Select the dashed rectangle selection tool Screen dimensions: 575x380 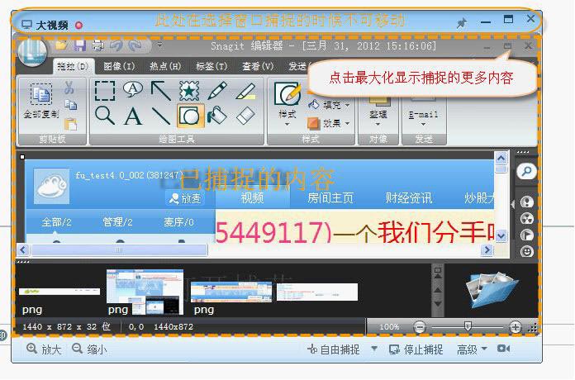pyautogui.click(x=105, y=91)
